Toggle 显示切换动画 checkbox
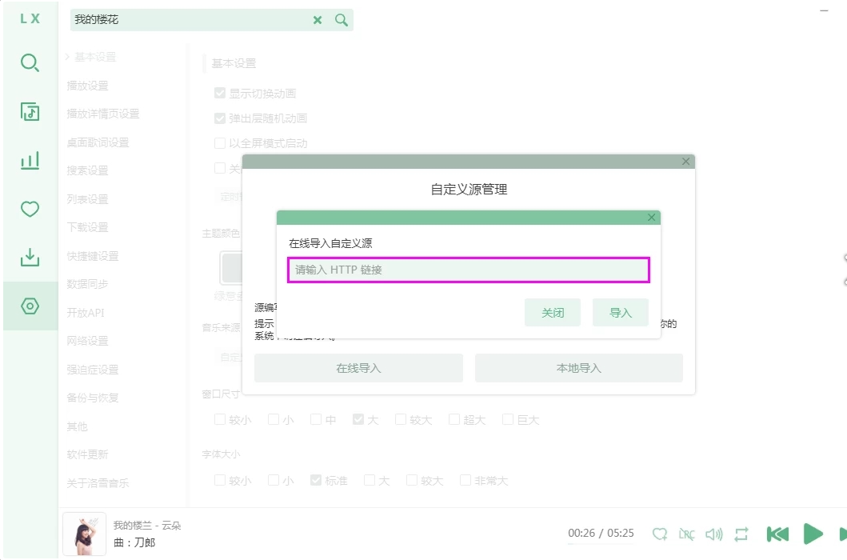The width and height of the screenshot is (847, 560). [220, 94]
